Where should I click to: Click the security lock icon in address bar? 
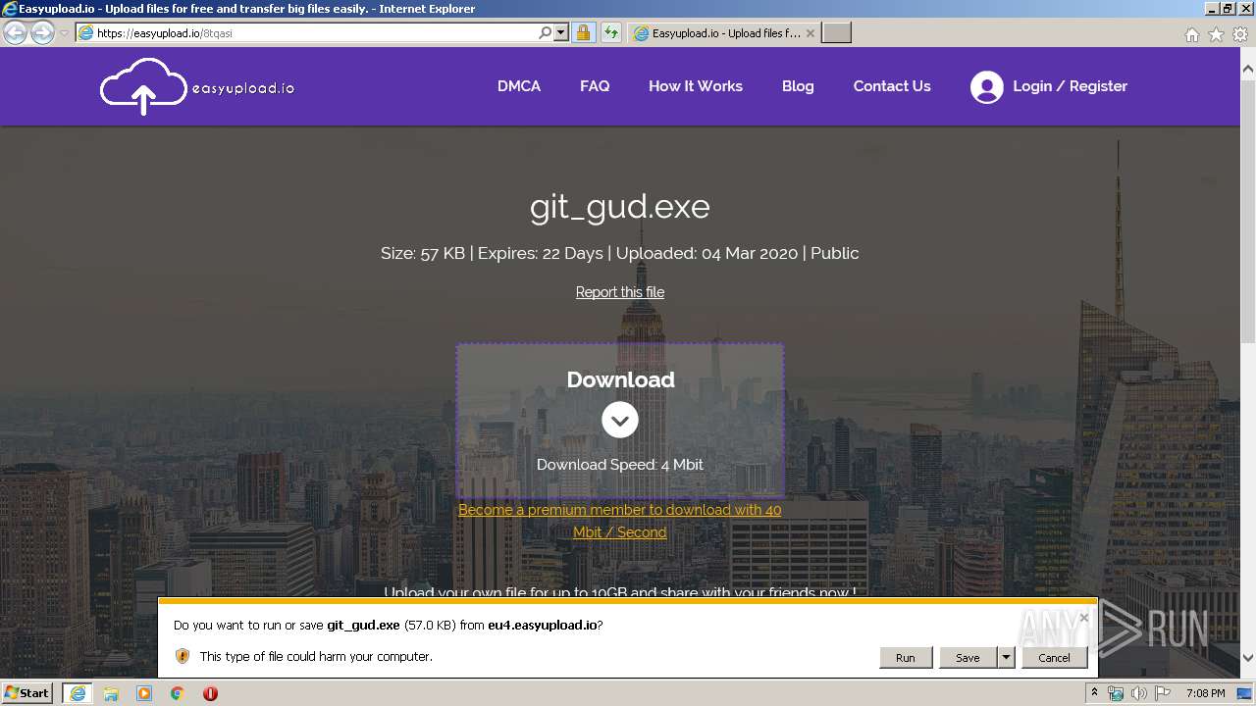point(583,32)
